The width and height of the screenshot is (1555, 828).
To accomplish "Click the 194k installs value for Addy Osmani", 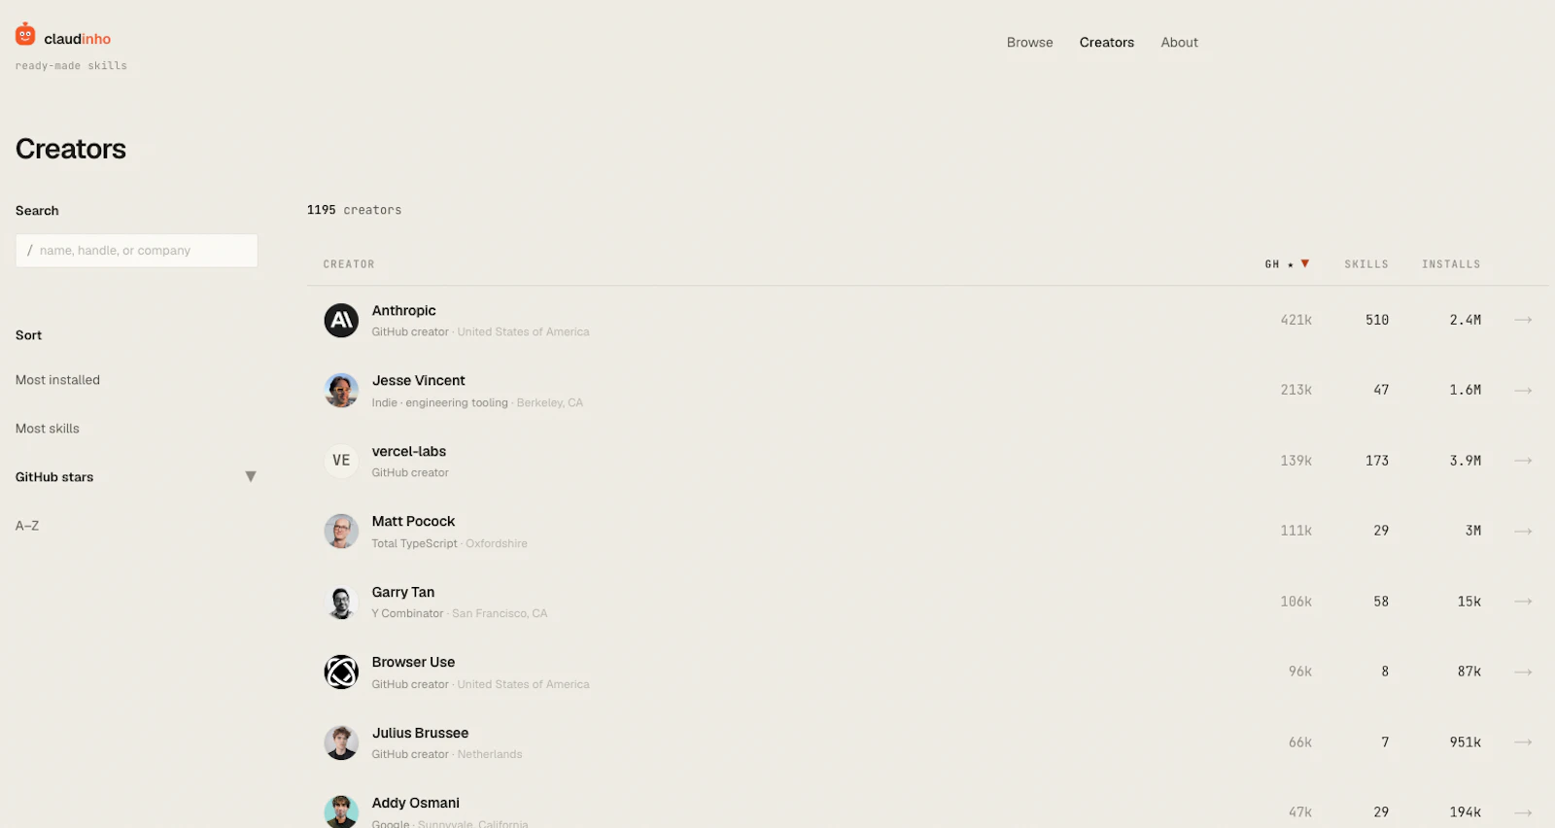I will coord(1466,812).
